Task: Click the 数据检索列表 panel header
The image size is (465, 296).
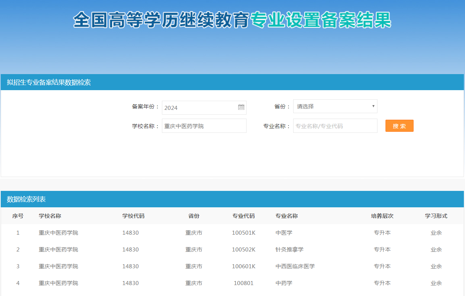Action: [x=26, y=199]
